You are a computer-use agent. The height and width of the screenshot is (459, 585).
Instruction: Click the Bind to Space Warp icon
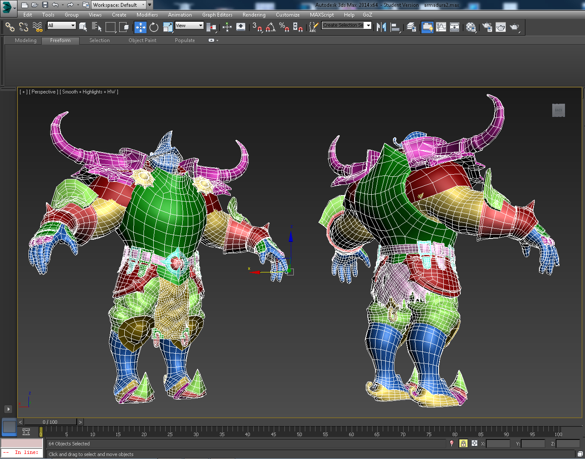point(37,27)
